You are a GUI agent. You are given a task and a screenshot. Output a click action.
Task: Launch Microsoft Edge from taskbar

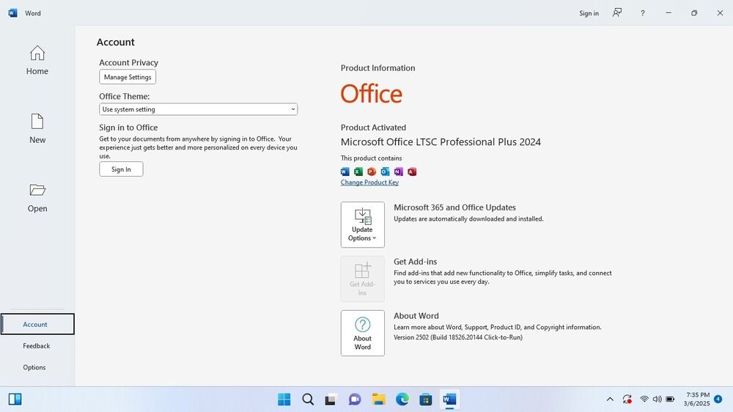[402, 399]
